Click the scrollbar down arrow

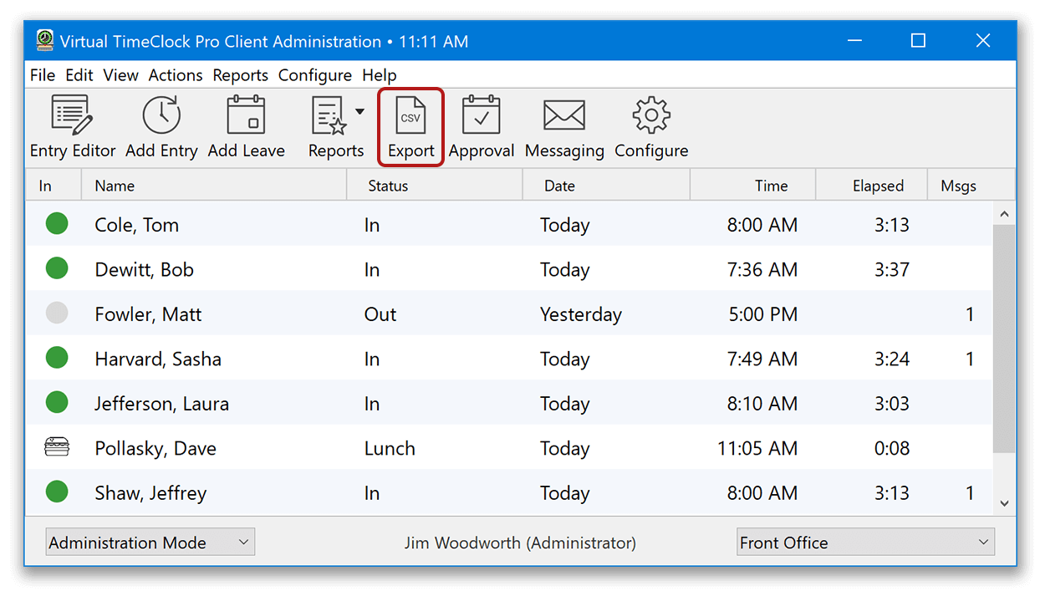point(1006,502)
